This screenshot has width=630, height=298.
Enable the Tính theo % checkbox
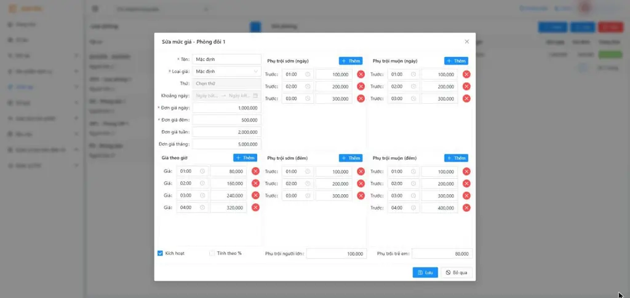pos(212,253)
